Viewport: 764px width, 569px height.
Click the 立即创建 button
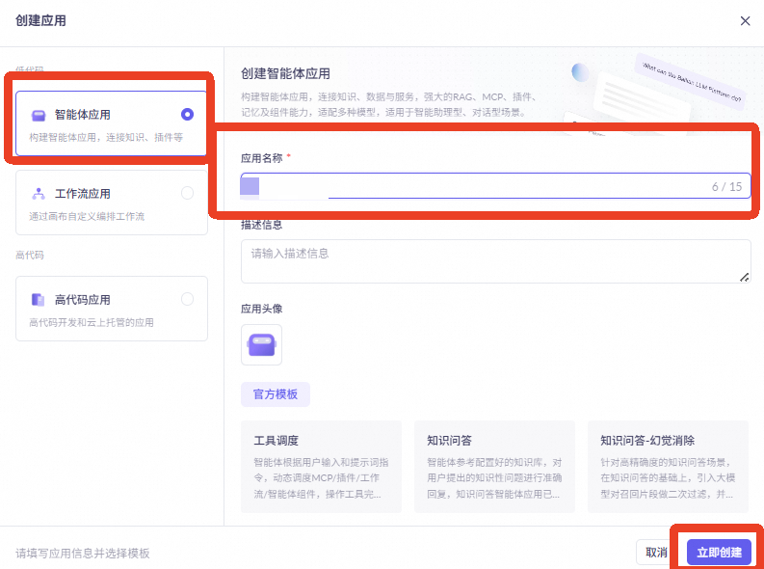pos(719,553)
